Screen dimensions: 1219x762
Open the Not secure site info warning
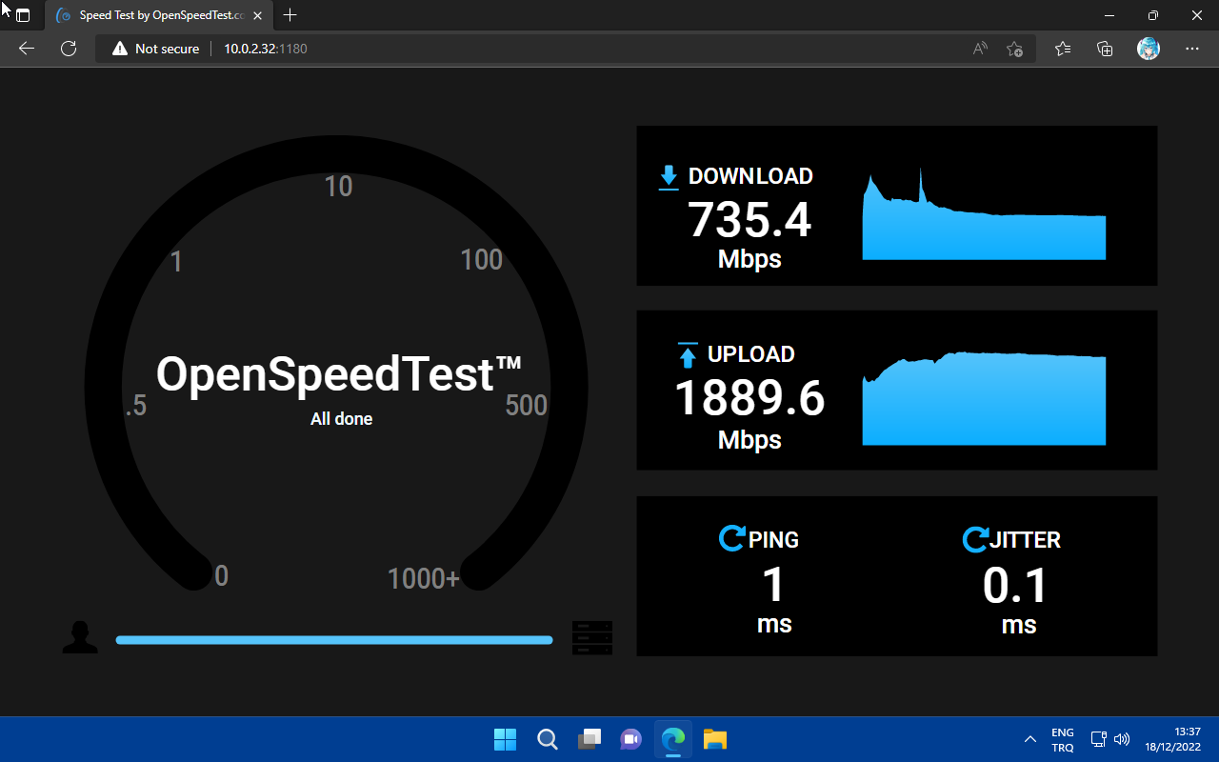[x=156, y=49]
